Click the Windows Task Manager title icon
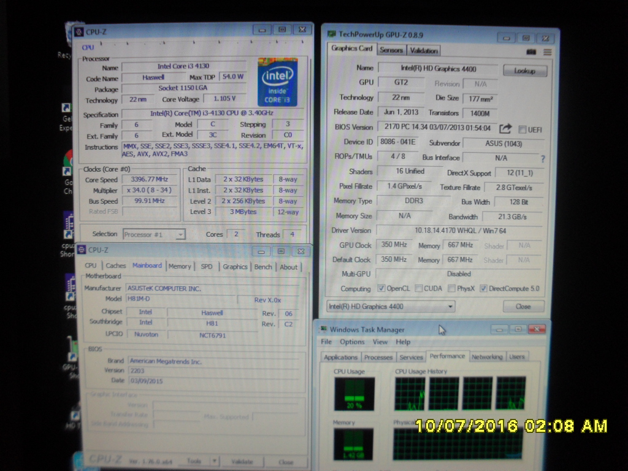The image size is (628, 471). click(x=323, y=329)
